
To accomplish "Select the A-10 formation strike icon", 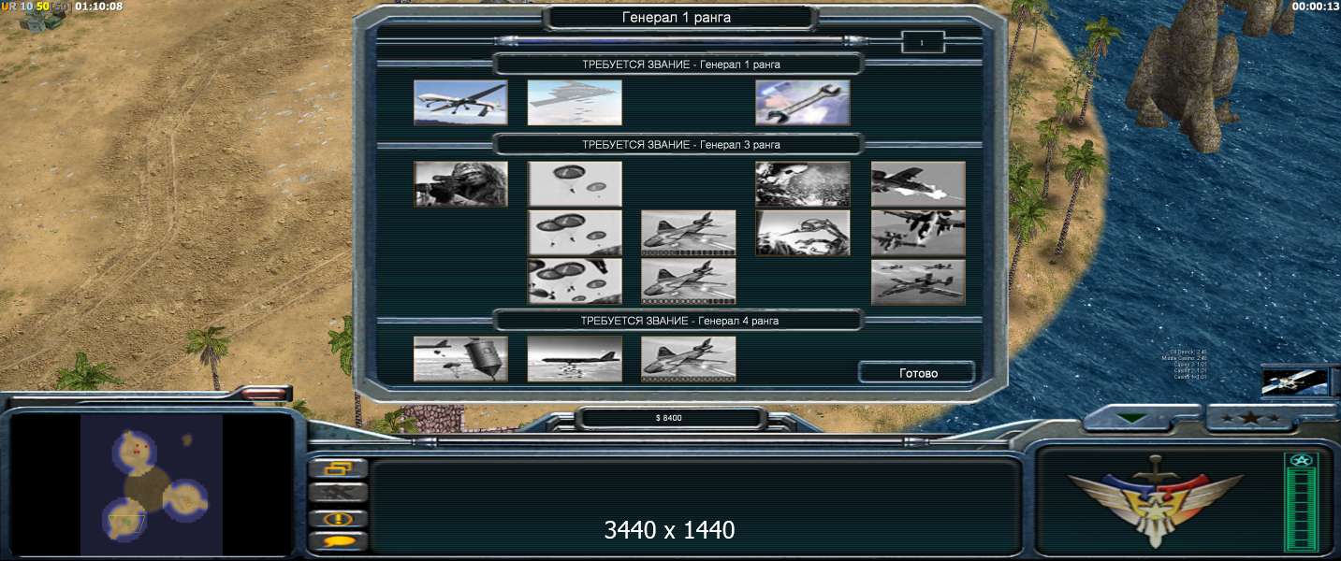I will coord(918,281).
